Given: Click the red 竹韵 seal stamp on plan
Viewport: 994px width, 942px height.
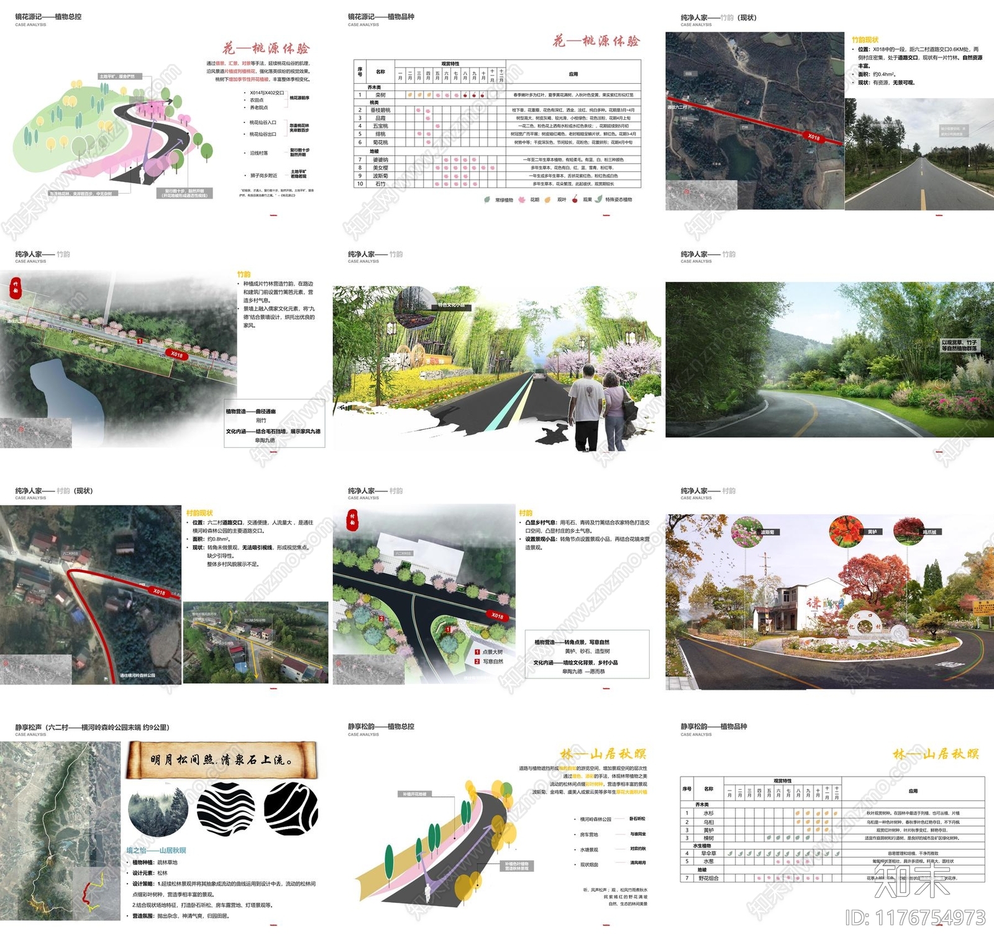Looking at the screenshot, I should point(16,287).
